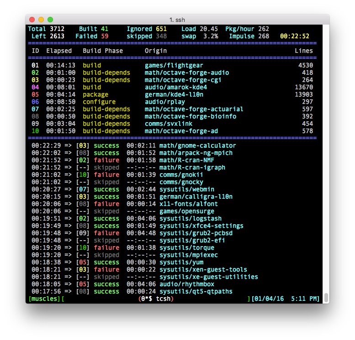The image size is (355, 340).
Task: Click the sysutils/xen-guest-utilities log entry
Action: coord(208,277)
